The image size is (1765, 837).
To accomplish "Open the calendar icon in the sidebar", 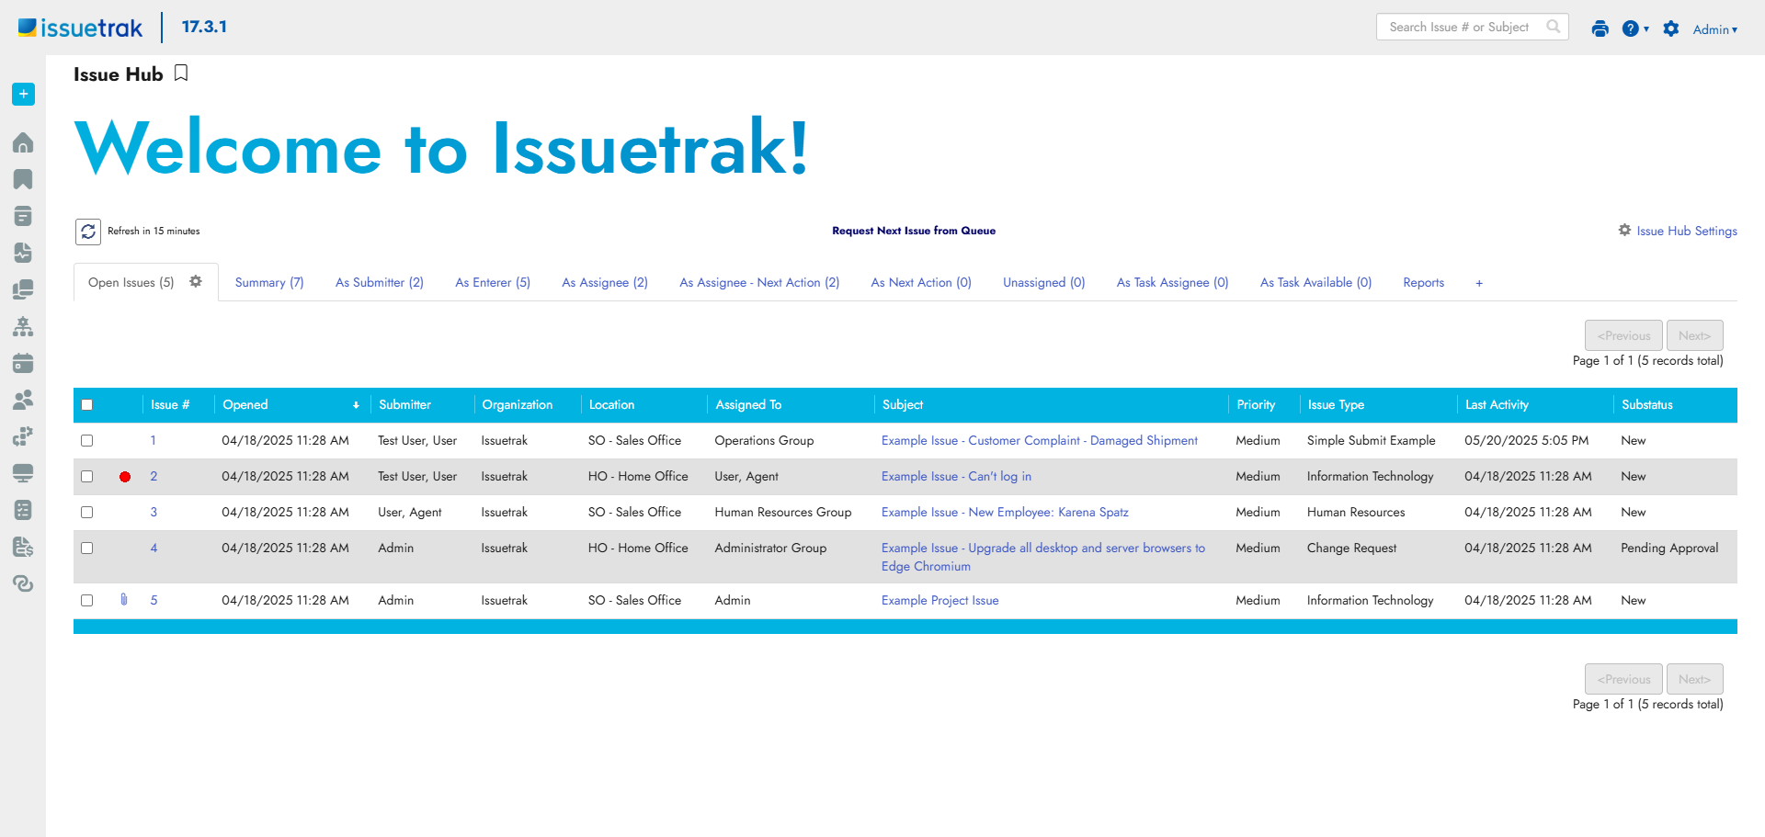I will tap(24, 363).
